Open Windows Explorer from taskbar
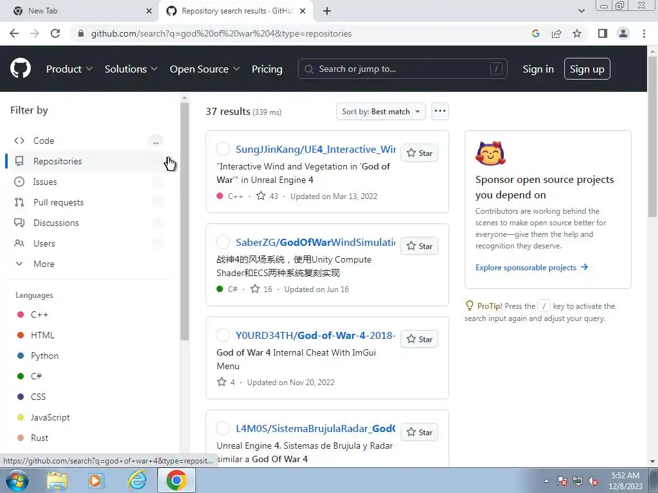The height and width of the screenshot is (493, 658). 57,481
